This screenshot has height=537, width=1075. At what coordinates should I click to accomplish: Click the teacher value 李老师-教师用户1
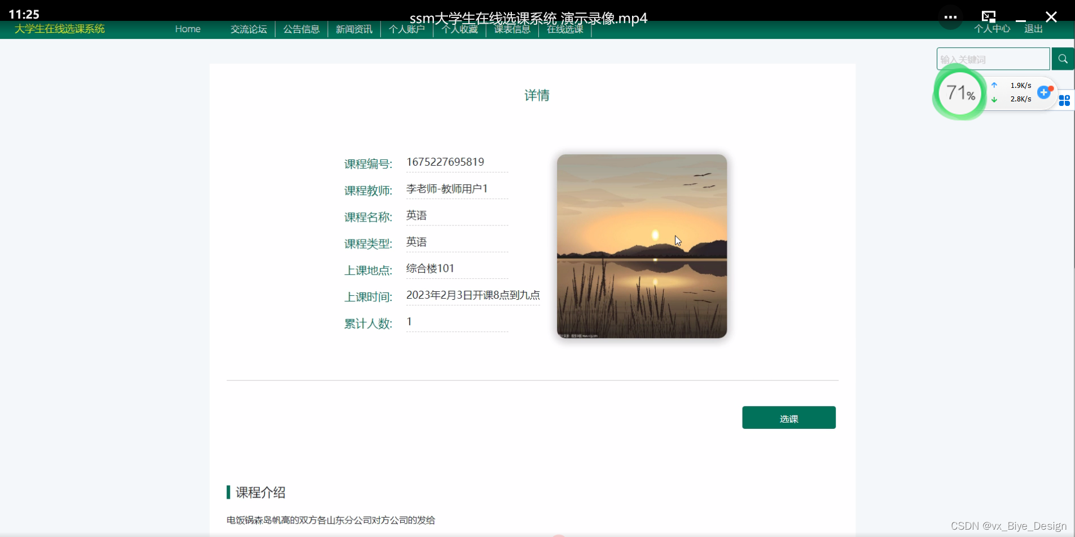click(x=447, y=189)
